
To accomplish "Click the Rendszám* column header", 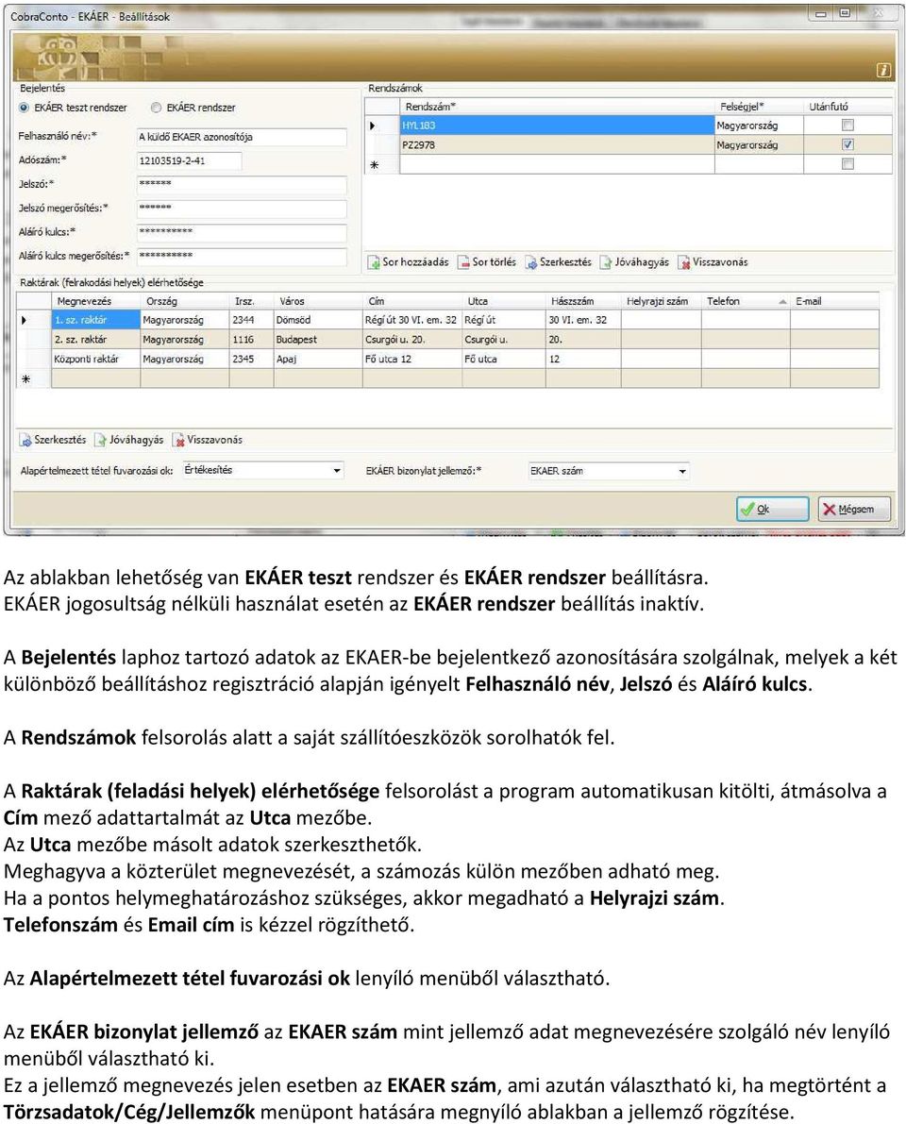I will point(557,107).
